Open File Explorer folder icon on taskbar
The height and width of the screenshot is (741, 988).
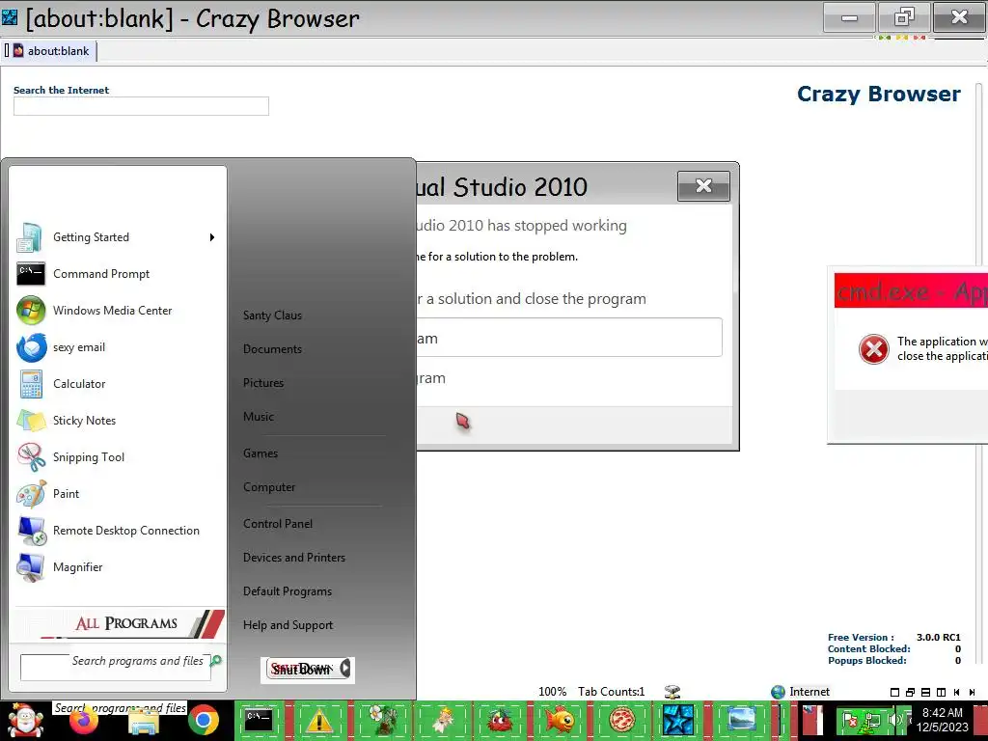[144, 722]
